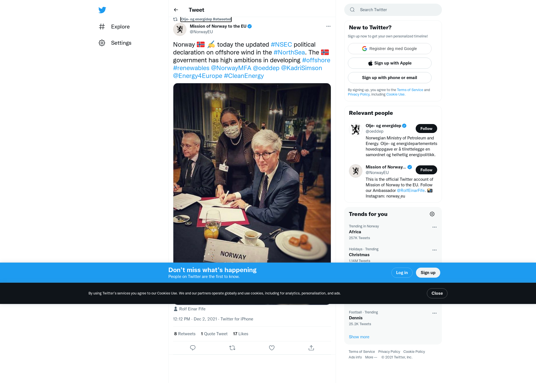The width and height of the screenshot is (536, 383).
Task: Go back using the arrow icon
Action: click(x=176, y=10)
